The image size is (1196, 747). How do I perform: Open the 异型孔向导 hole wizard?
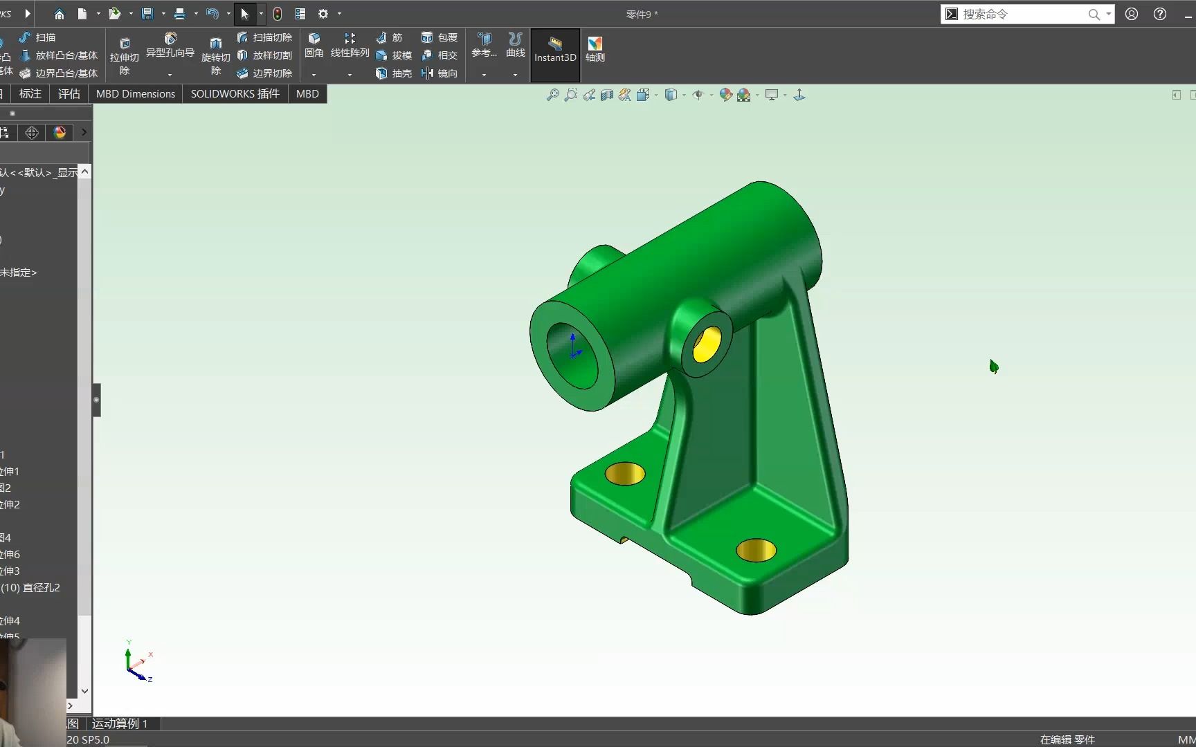tap(170, 45)
